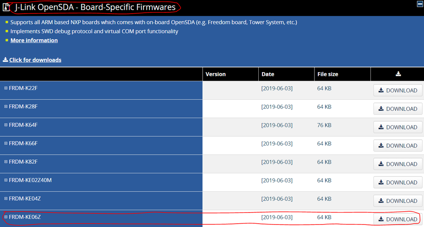Image resolution: width=424 pixels, height=227 pixels.
Task: Expand the FRDM-KE06Z row
Action: click(6, 217)
